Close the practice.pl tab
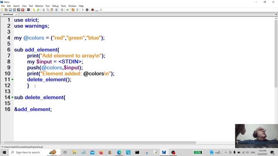 coord(16,14)
